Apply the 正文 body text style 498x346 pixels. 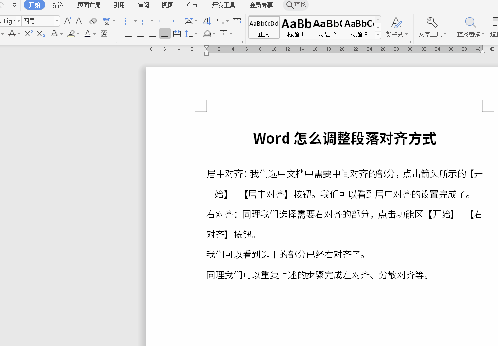[x=264, y=27]
